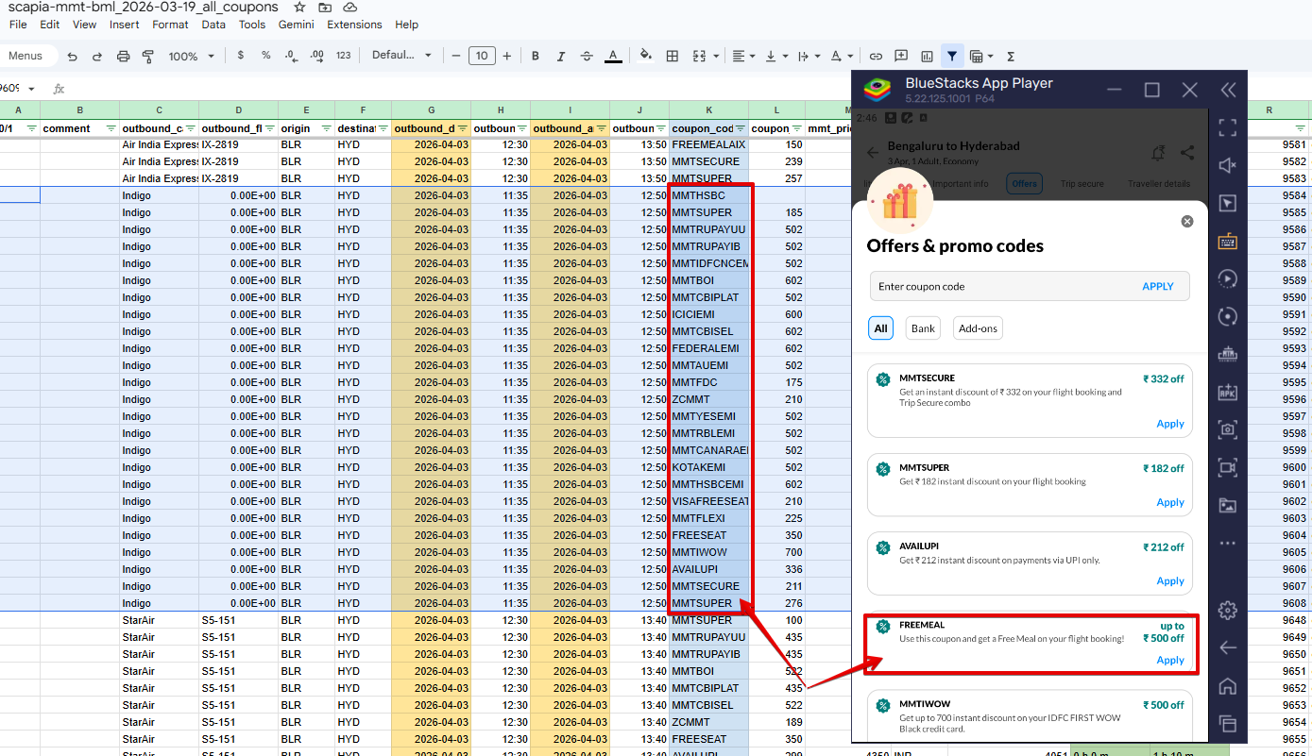Image resolution: width=1312 pixels, height=756 pixels.
Task: Close the Offers & promo codes popup
Action: pyautogui.click(x=1187, y=221)
